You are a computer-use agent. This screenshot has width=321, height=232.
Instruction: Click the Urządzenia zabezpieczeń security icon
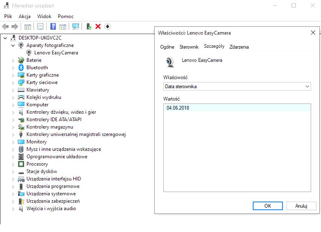21,201
